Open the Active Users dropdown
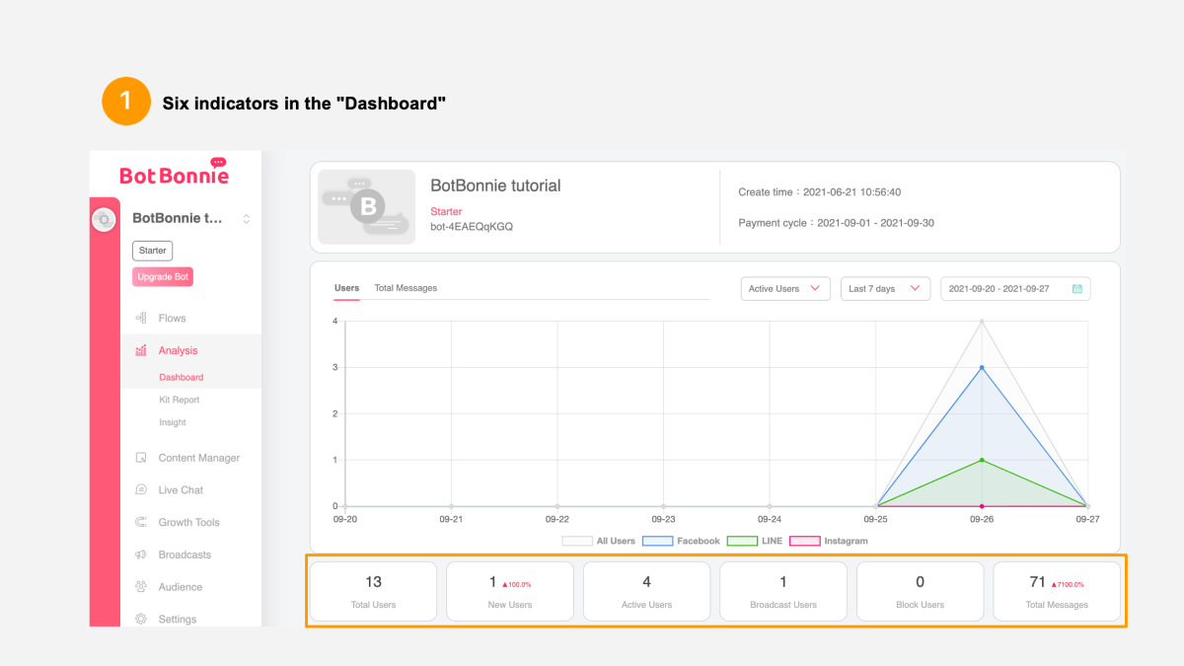The image size is (1184, 666). click(784, 288)
